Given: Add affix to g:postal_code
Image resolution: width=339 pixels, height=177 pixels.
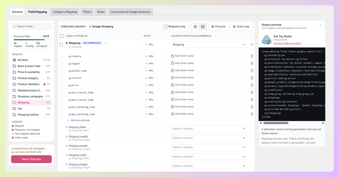Looking at the screenshot, I should (149, 71).
